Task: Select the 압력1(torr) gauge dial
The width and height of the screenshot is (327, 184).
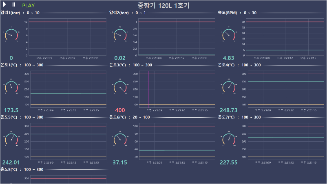Action: point(11,35)
